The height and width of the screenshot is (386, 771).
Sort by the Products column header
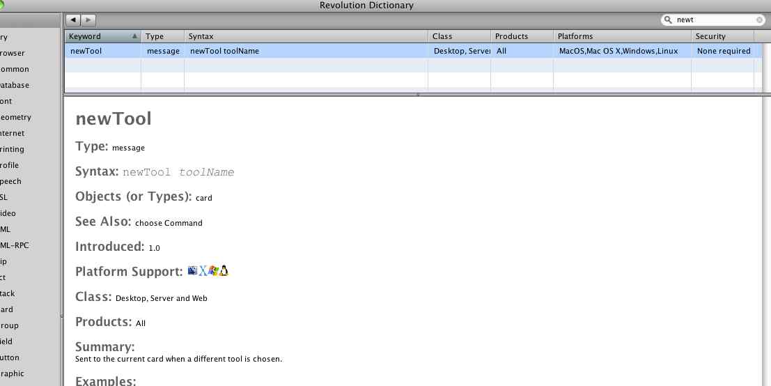(522, 36)
